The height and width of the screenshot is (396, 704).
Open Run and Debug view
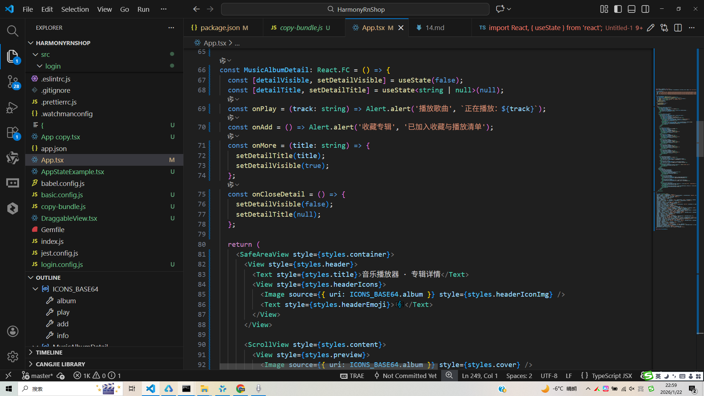(x=12, y=107)
